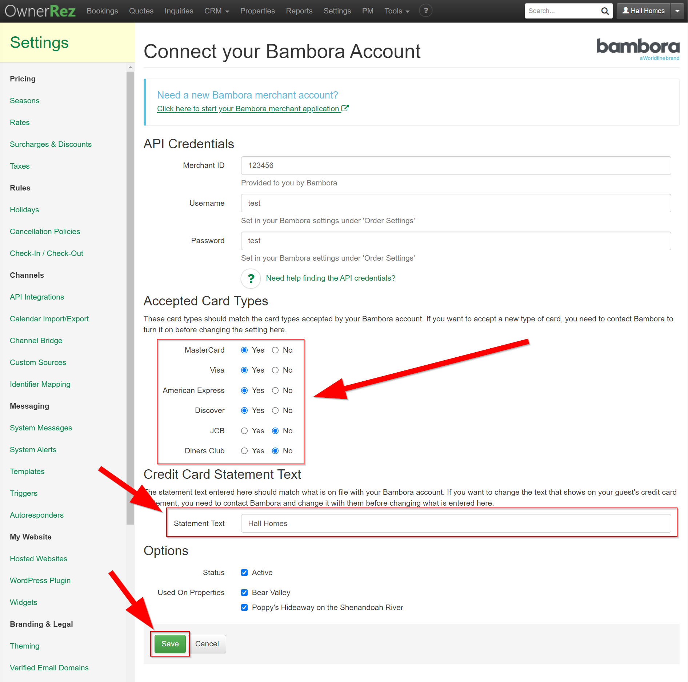Select Yes for MasterCard

tap(244, 350)
